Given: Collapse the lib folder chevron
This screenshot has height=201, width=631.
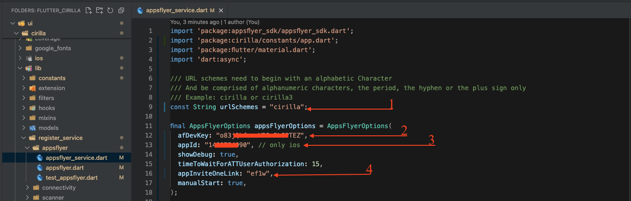Looking at the screenshot, I should pyautogui.click(x=20, y=68).
